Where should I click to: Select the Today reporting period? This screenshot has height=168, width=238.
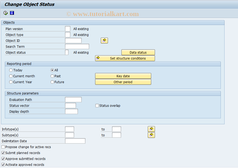coord(11,70)
